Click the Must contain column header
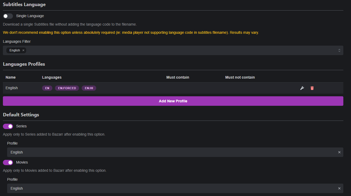Screen dimensions: 351x196 [x=178, y=77]
